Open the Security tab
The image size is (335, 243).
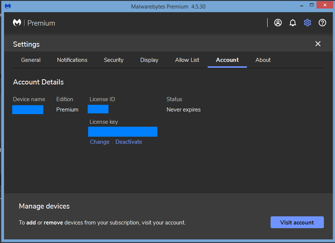[114, 60]
